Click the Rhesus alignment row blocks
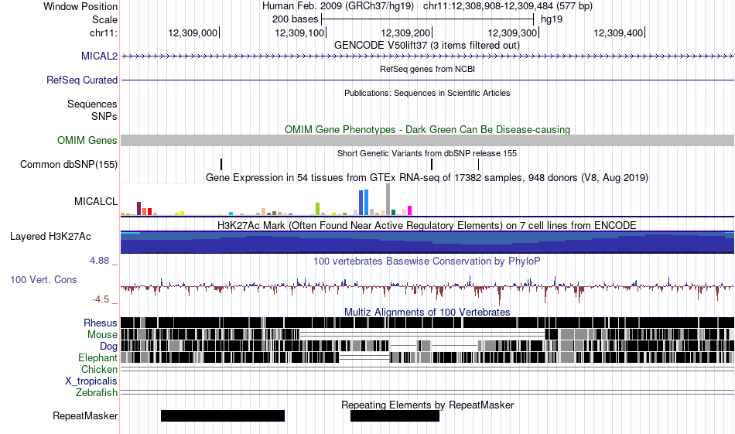The height and width of the screenshot is (434, 735). click(427, 323)
